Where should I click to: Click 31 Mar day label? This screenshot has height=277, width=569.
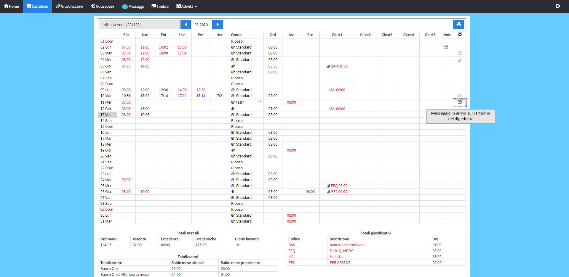pos(106,221)
